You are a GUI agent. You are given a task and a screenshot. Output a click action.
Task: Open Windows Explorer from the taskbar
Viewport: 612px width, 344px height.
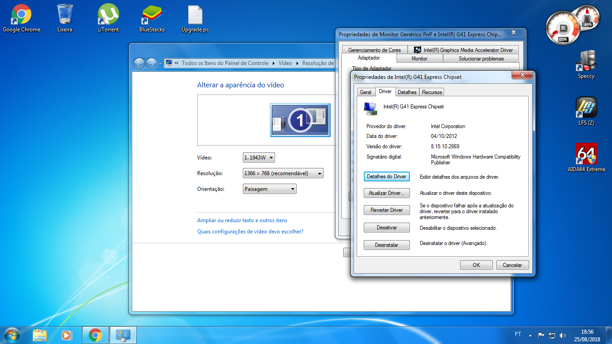click(40, 335)
